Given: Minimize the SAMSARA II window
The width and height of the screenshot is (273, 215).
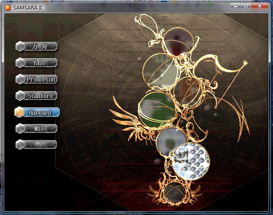Looking at the screenshot, I should (x=236, y=6).
